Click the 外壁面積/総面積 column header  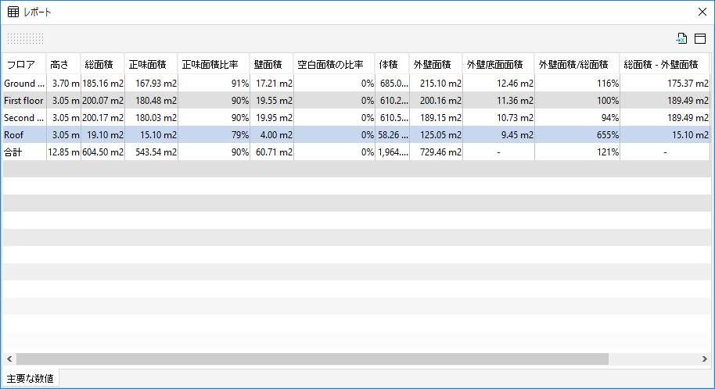tap(577, 65)
